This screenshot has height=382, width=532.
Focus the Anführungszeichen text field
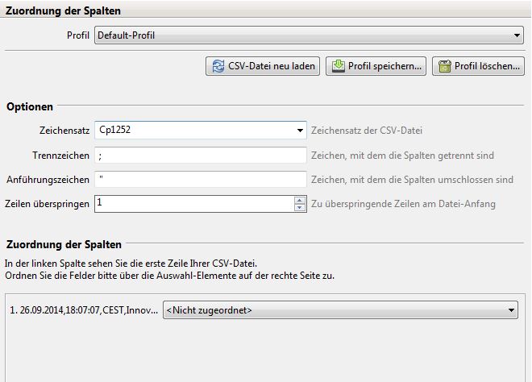click(200, 179)
